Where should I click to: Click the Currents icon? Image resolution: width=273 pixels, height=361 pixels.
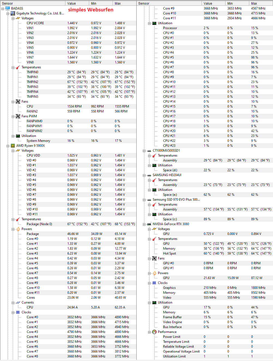click(18, 302)
